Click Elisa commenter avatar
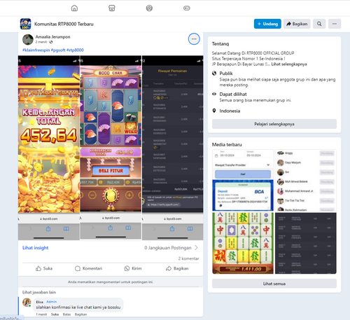Viewport: 350px width, 320px height. 27,302
